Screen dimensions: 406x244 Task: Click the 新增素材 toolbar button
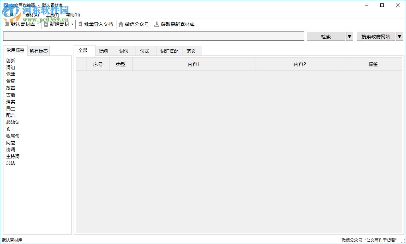pos(57,24)
